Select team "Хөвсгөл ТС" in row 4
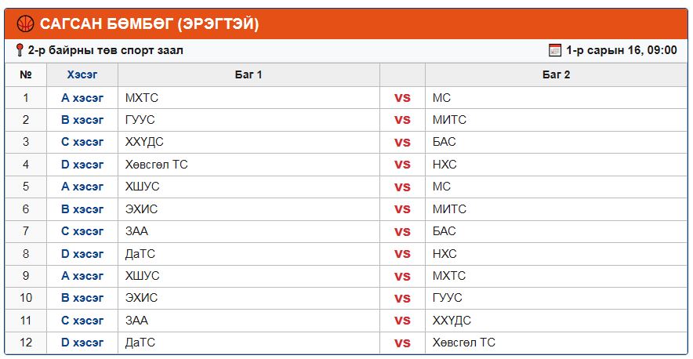Screen dimensions: 693x359 157,165
